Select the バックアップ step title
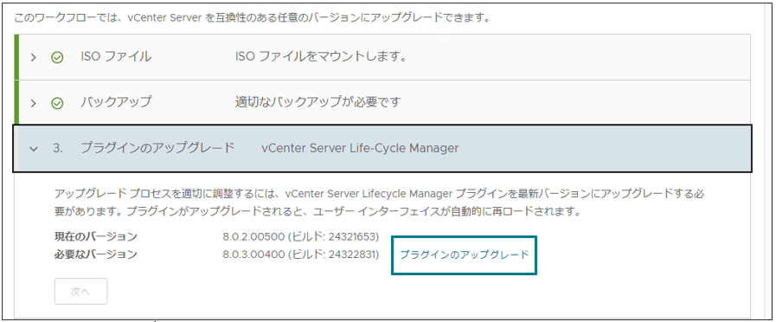Image resolution: width=776 pixels, height=322 pixels. point(116,102)
